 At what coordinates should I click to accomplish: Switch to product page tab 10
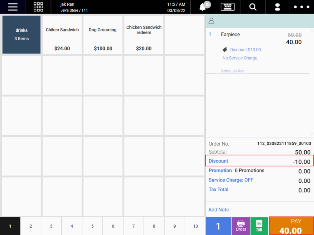click(x=195, y=226)
